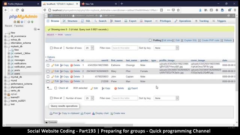Click the phpMyAdmin home icon
The height and width of the screenshot is (135, 240).
15,22
